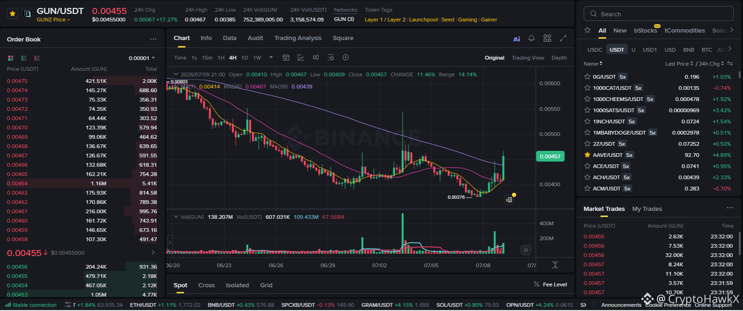743x311 pixels.
Task: Show more quote currency tabs arrow
Action: click(x=729, y=48)
